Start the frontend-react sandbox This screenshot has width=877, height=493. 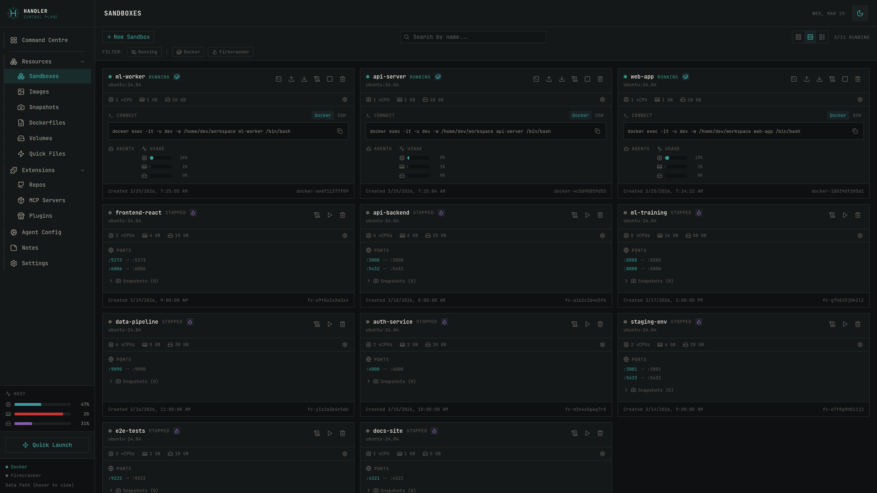[330, 215]
